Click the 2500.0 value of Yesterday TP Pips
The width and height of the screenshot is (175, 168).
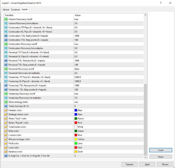coord(78,77)
